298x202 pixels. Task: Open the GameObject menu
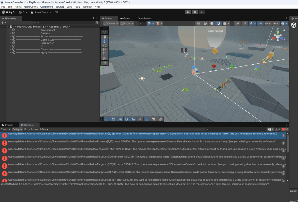tap(31, 7)
